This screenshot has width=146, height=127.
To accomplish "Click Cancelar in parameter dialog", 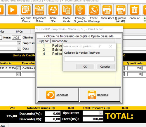I will (105, 67).
